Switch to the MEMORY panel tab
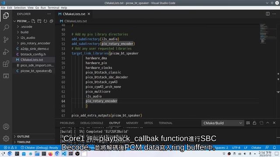Image resolution: width=280 pixels, height=157 pixels. click(x=132, y=123)
